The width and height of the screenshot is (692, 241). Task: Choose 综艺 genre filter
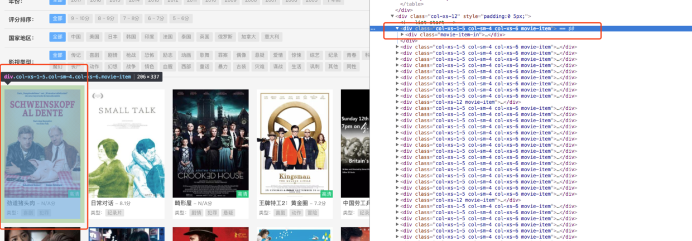click(x=315, y=55)
